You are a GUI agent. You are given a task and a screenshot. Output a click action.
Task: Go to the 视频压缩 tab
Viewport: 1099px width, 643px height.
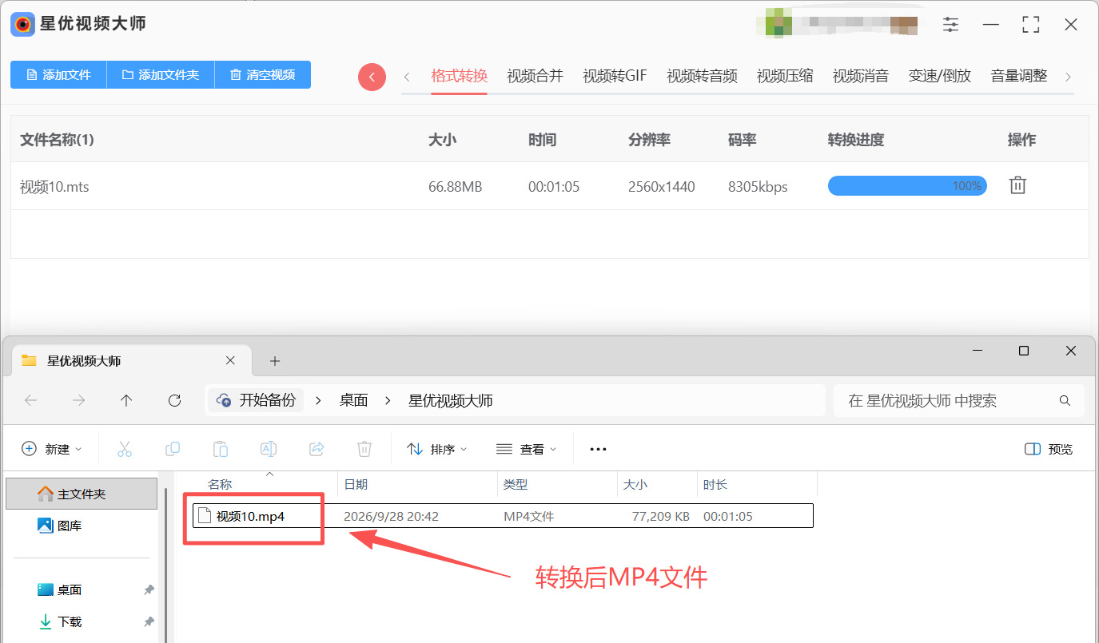pyautogui.click(x=785, y=77)
